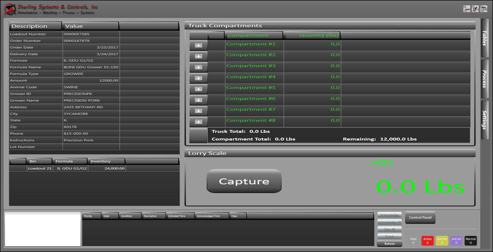Click the plus icon beside Compartment #8
493x252 pixels.
tap(198, 122)
